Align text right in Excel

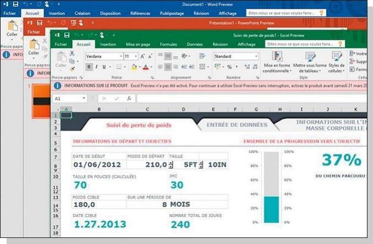tap(176, 67)
